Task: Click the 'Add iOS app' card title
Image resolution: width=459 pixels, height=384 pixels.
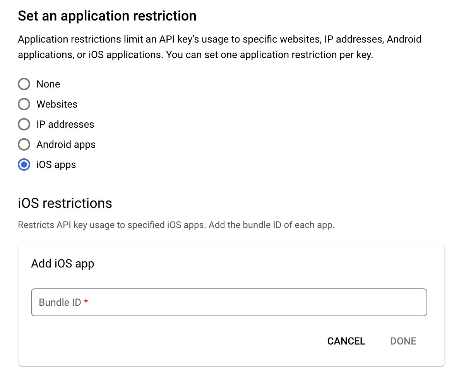Action: tap(63, 264)
